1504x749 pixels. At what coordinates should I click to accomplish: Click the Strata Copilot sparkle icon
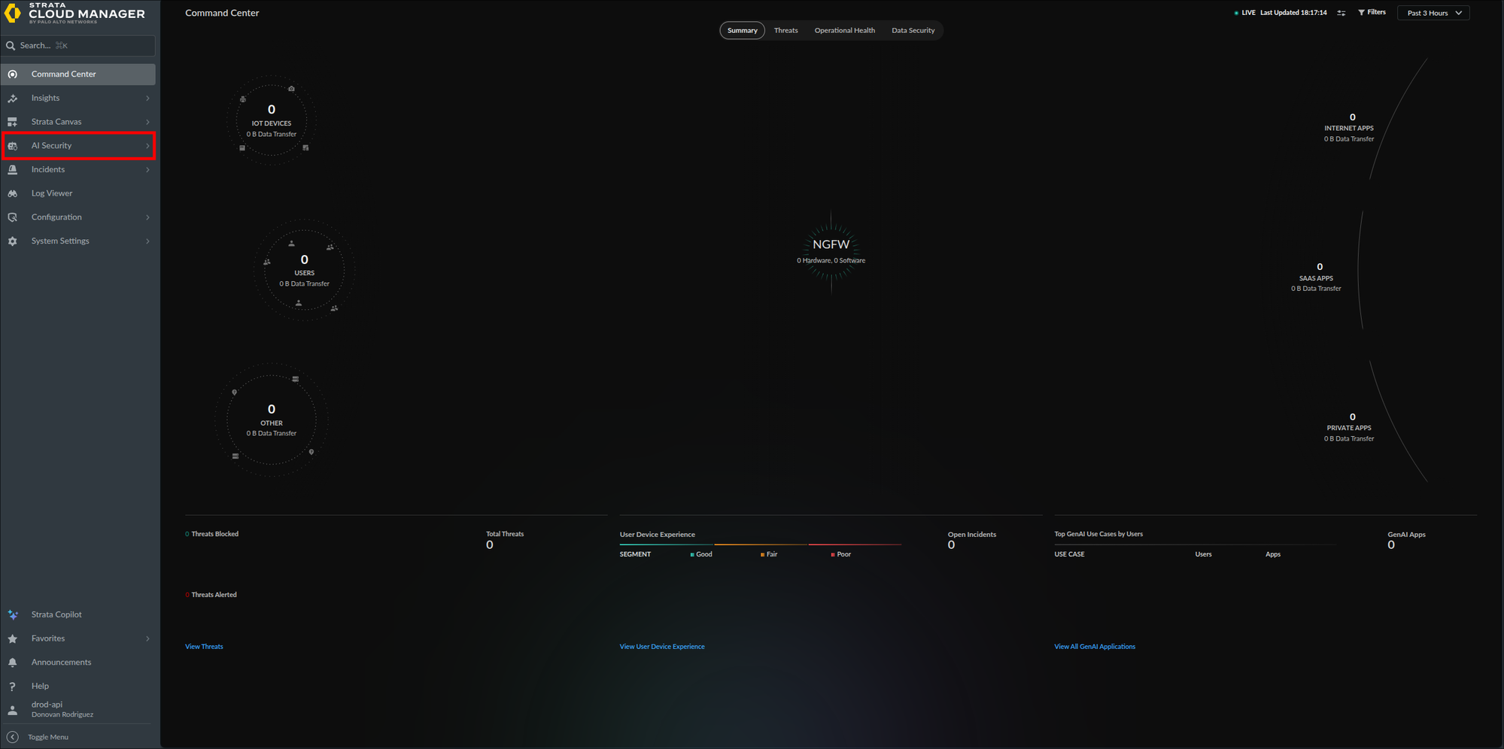13,614
